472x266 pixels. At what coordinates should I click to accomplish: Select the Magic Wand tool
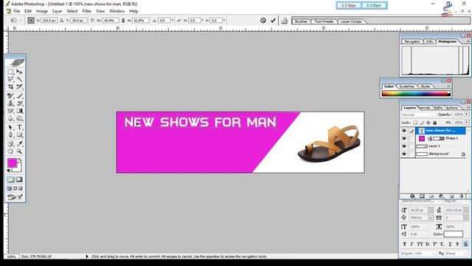click(x=20, y=79)
